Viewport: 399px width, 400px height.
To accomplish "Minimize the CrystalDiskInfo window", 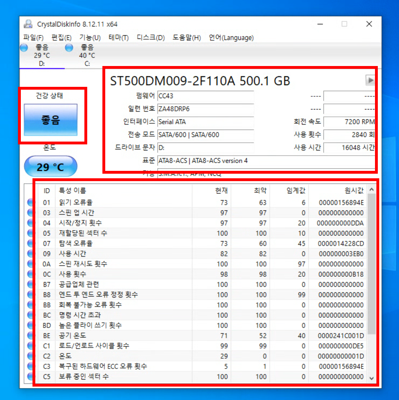I will (x=320, y=24).
